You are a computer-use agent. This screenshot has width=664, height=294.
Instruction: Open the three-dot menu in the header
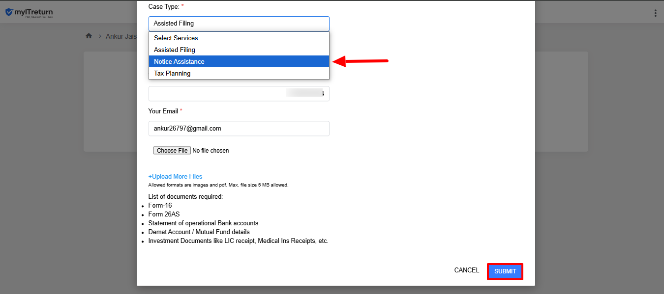pyautogui.click(x=655, y=13)
